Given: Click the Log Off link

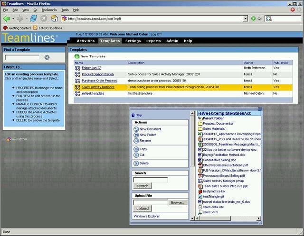Looking at the screenshot, I should 156,34.
